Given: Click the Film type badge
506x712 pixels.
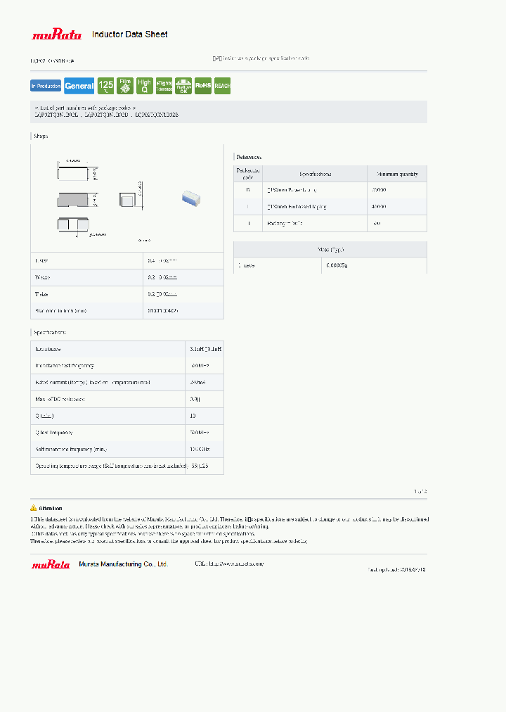Looking at the screenshot, I should point(125,86).
